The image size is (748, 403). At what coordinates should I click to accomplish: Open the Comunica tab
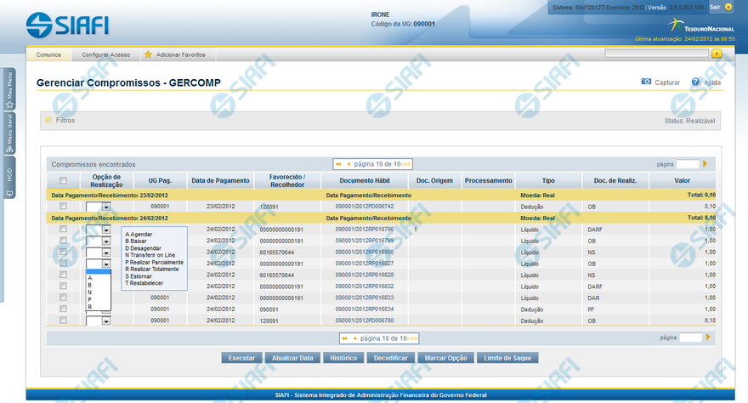coord(48,54)
